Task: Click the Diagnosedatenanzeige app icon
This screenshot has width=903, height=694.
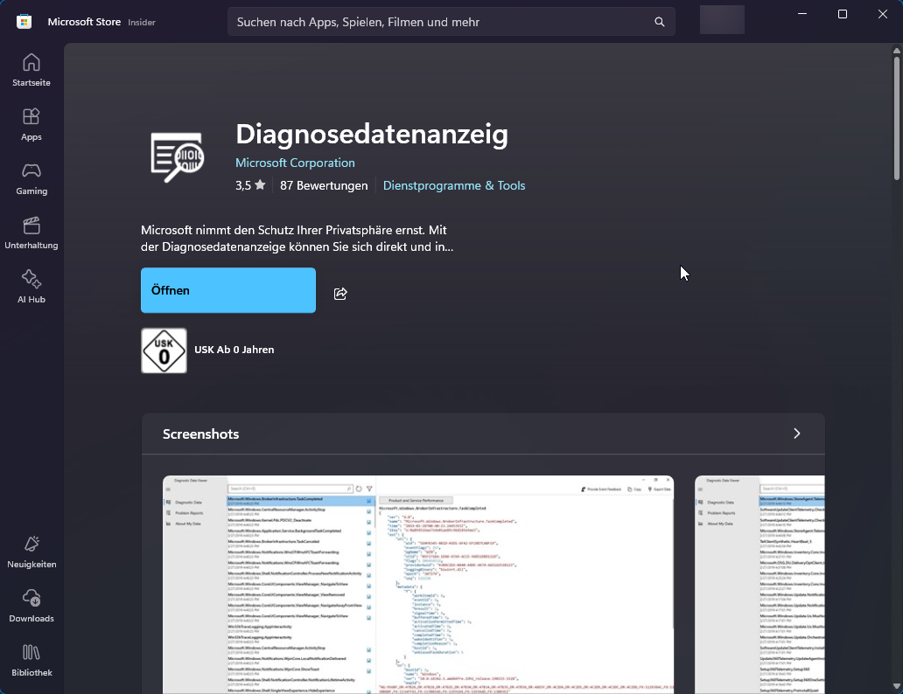Action: [178, 157]
